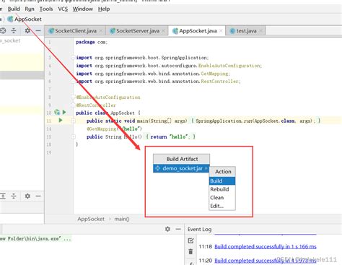Image resolution: width=342 pixels, height=265 pixels.
Task: Clear Event Log with trash icon
Action: [190, 251]
